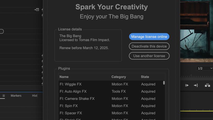Click the Lift icon in monitor controls
Screen dimensions: 213x120
(x=207, y=85)
